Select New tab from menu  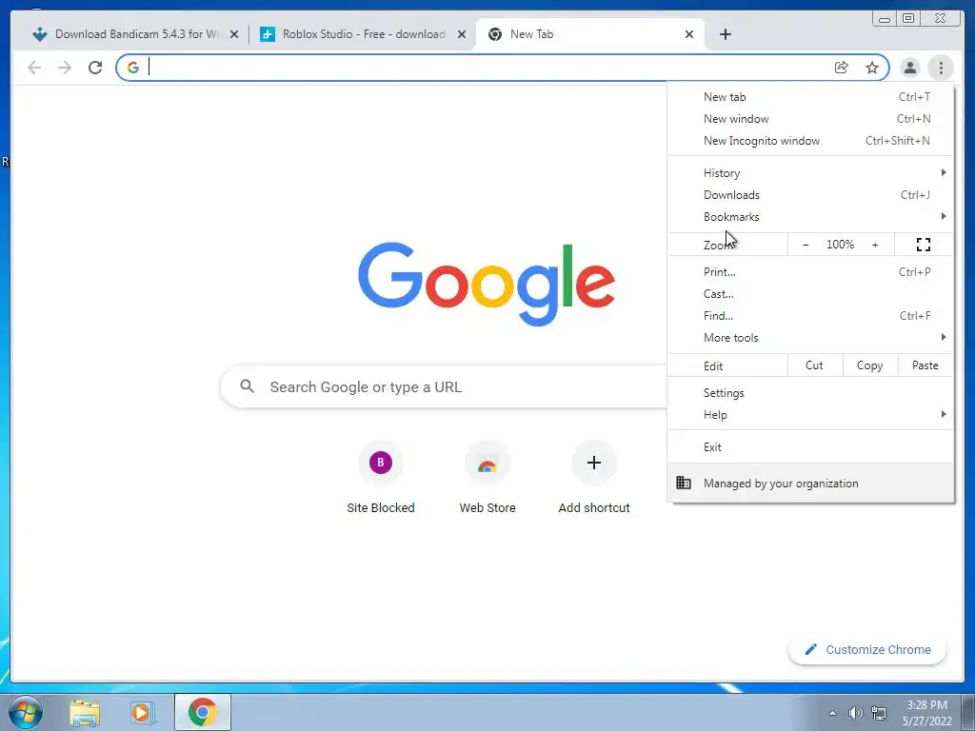[811, 97]
